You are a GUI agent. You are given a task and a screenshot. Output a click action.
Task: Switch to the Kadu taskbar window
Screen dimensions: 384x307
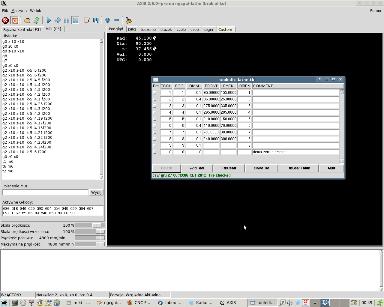click(x=201, y=303)
